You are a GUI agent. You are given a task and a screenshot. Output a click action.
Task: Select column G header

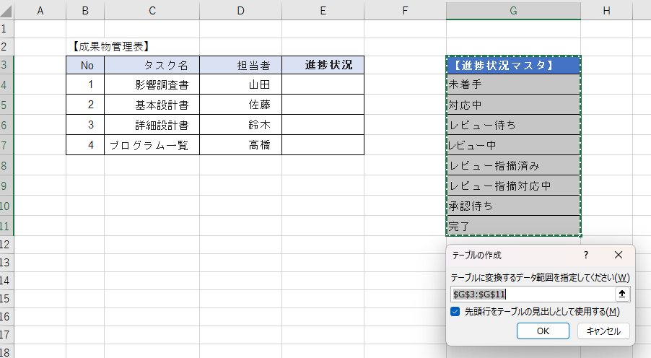coord(512,10)
